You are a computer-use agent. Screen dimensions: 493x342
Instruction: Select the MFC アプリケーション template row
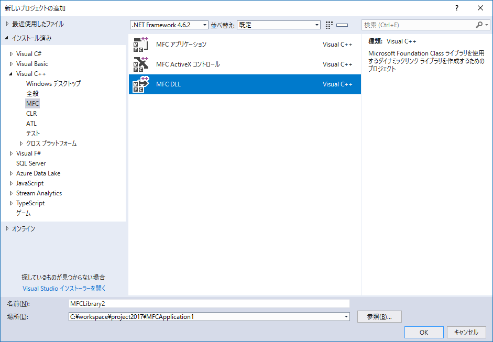point(245,45)
